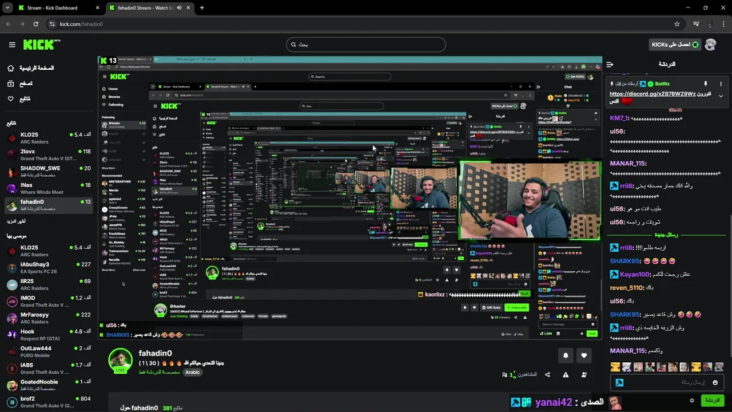This screenshot has height=412, width=732.
Task: Click 'أظهر المزيد' to show more followed channels
Action: 16,221
